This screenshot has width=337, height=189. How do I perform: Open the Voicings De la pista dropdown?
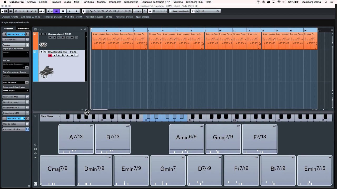coord(16,64)
